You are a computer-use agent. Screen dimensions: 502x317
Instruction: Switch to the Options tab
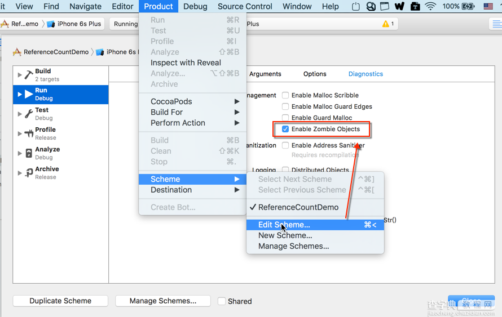pyautogui.click(x=315, y=74)
